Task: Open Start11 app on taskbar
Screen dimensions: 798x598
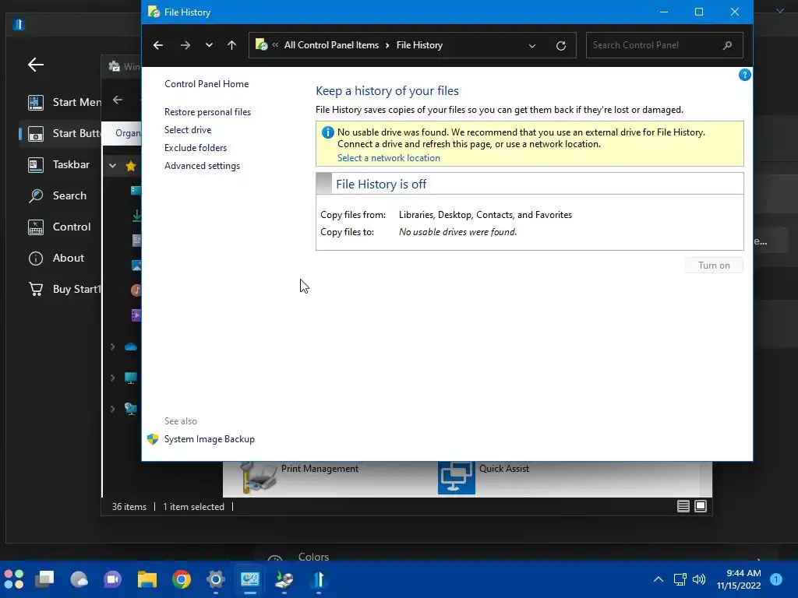Action: tap(319, 579)
